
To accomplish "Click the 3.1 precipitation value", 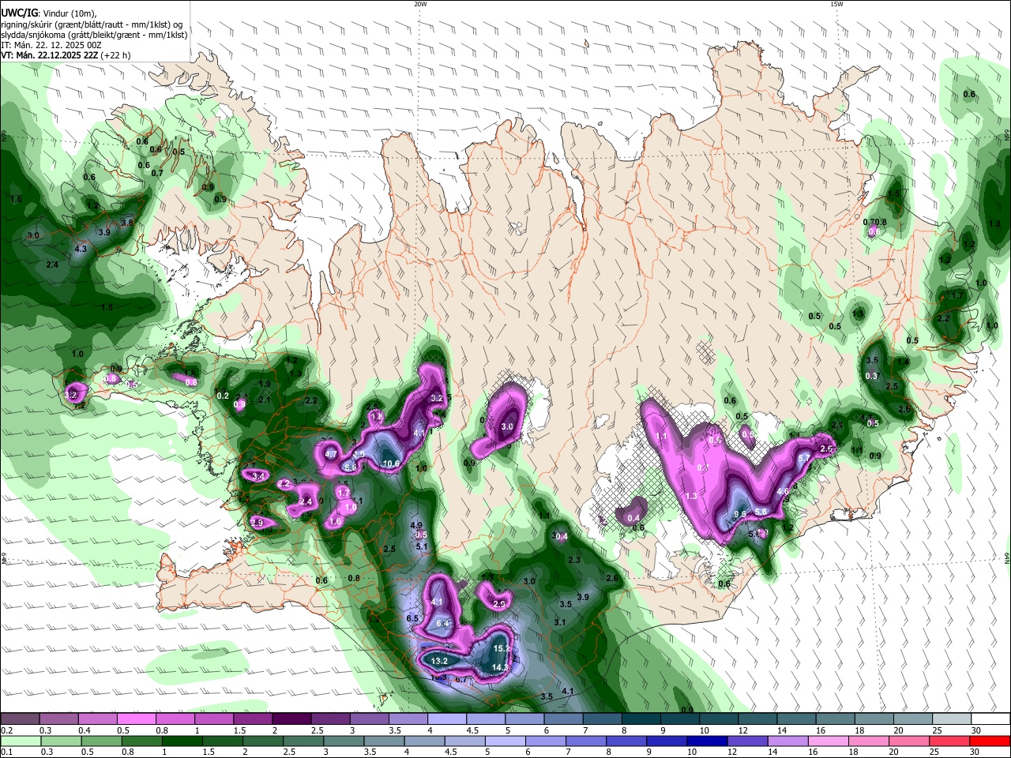I will (560, 622).
